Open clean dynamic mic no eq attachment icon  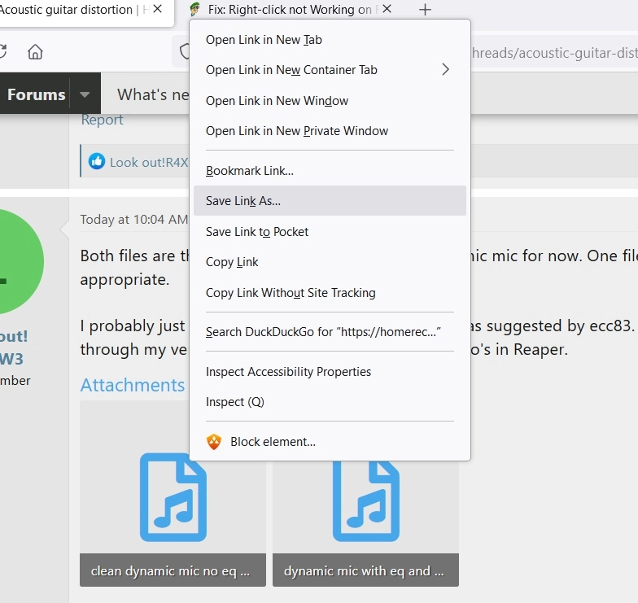tap(173, 496)
